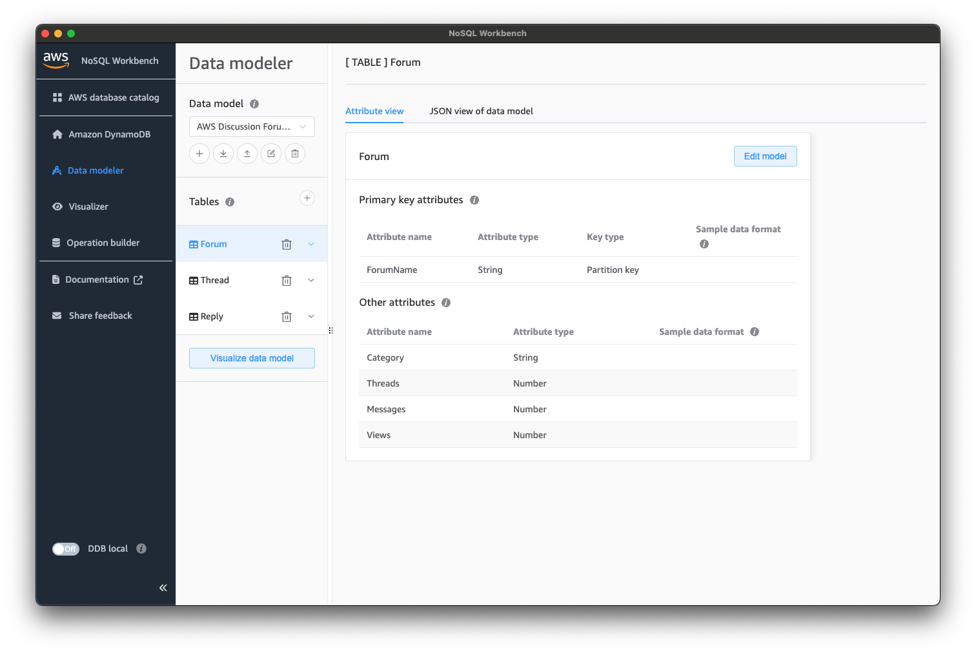This screenshot has width=976, height=653.
Task: Create new data model plus icon
Action: coord(199,154)
